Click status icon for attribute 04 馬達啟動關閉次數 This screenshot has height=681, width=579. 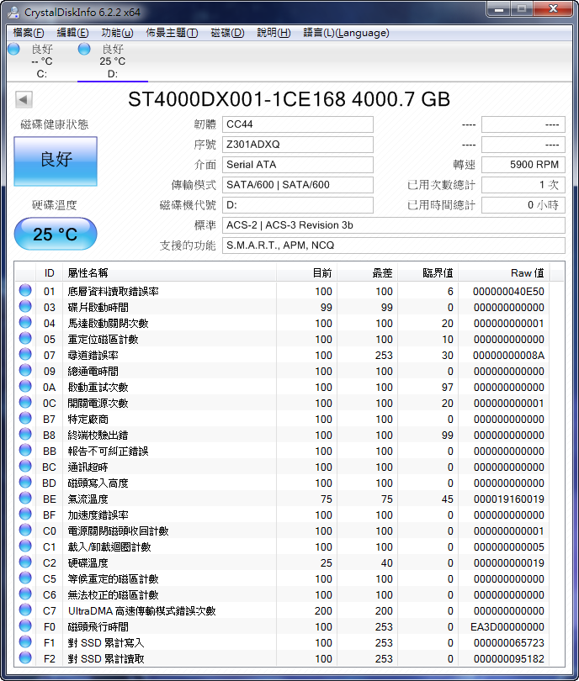click(25, 322)
